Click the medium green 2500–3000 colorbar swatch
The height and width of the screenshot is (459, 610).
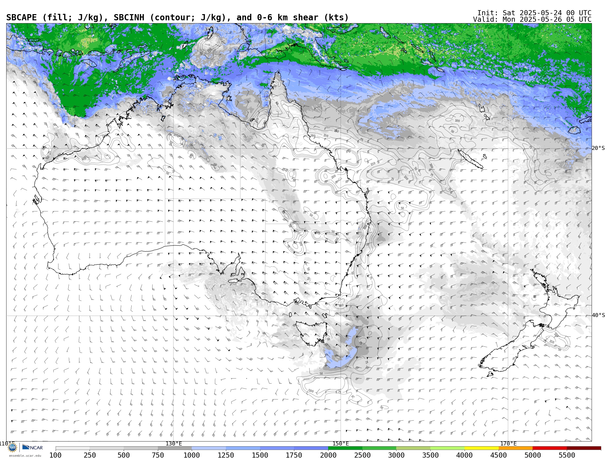click(x=379, y=448)
